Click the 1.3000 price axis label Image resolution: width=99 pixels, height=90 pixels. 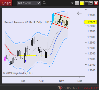(91, 15)
